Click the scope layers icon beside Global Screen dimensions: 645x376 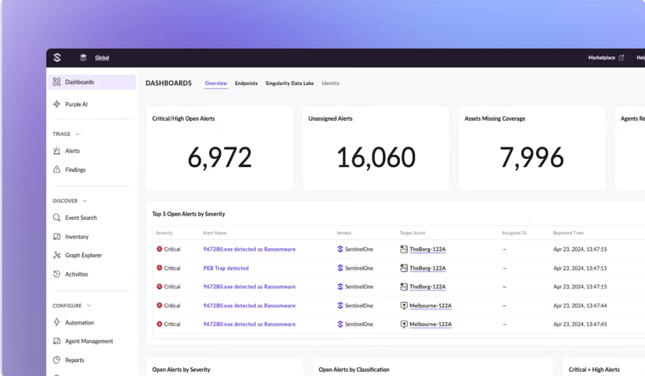pyautogui.click(x=83, y=58)
